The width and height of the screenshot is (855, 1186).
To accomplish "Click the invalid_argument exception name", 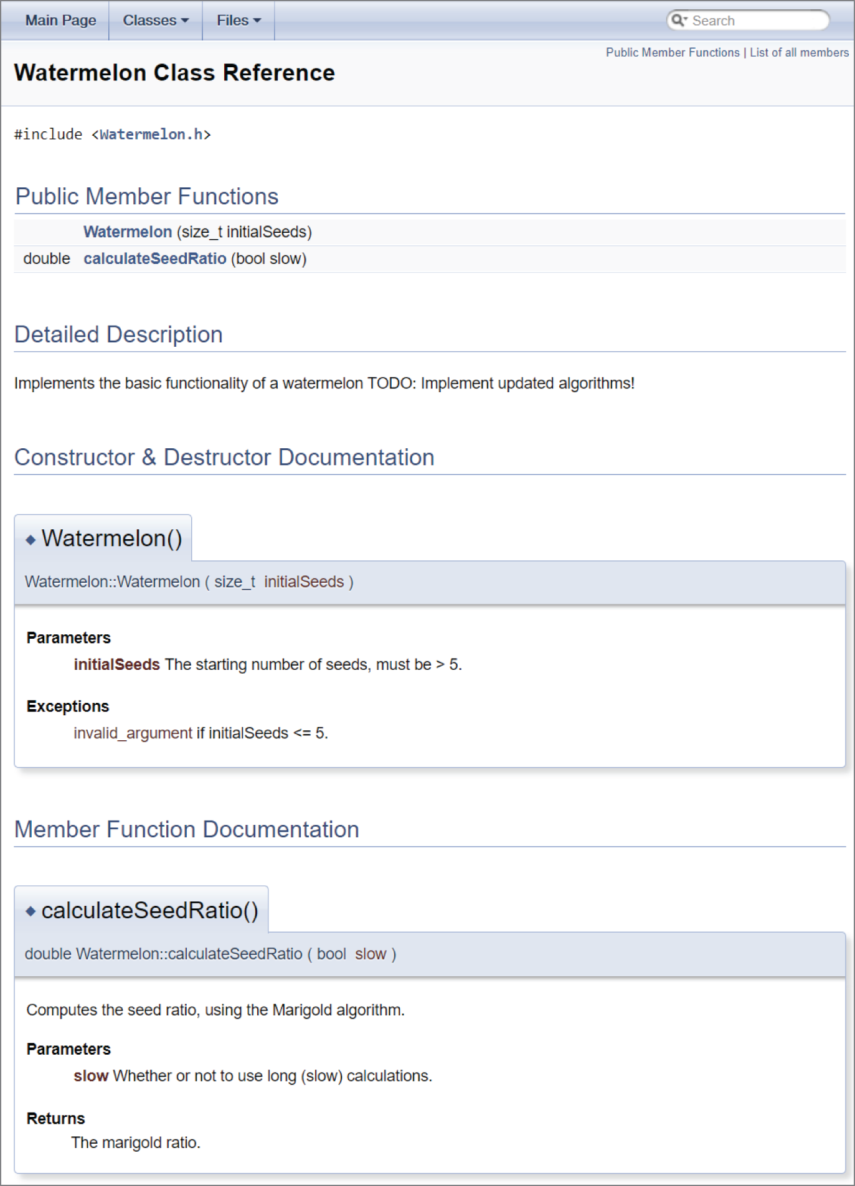I will click(x=133, y=733).
